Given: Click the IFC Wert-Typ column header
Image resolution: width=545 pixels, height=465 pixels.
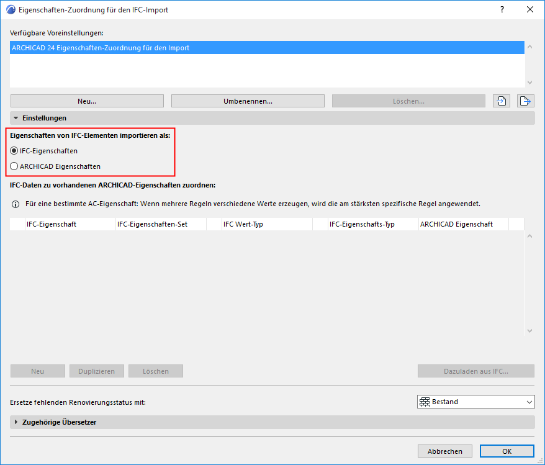Looking at the screenshot, I should (x=267, y=224).
